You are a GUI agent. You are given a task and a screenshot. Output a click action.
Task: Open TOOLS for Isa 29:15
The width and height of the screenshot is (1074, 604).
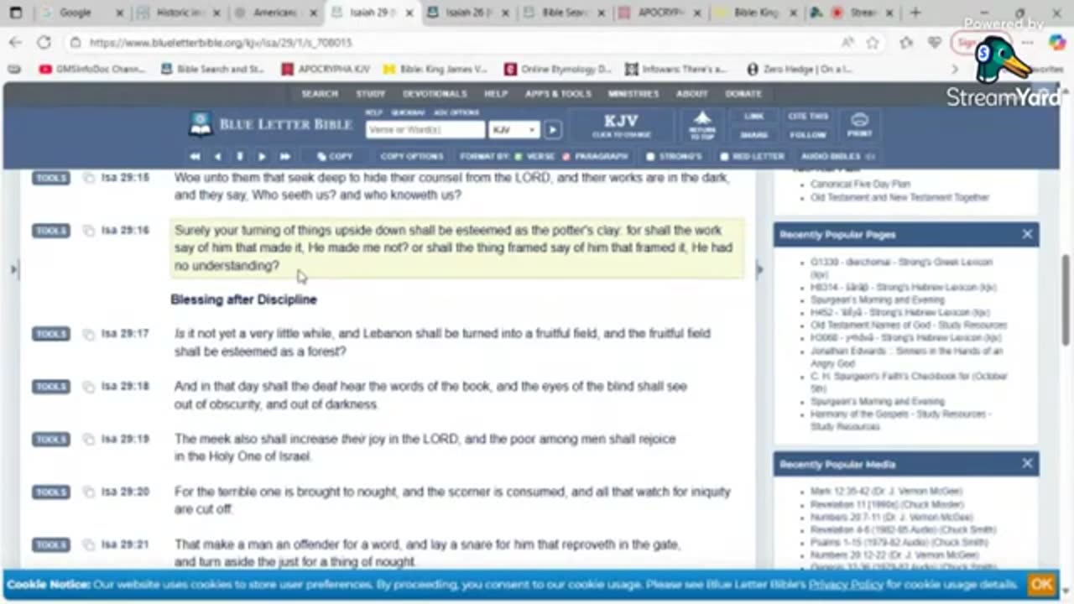(x=50, y=178)
